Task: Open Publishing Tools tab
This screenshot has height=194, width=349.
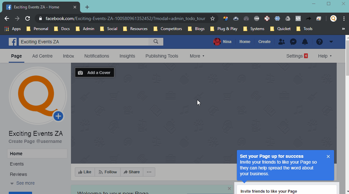Action: click(x=162, y=56)
